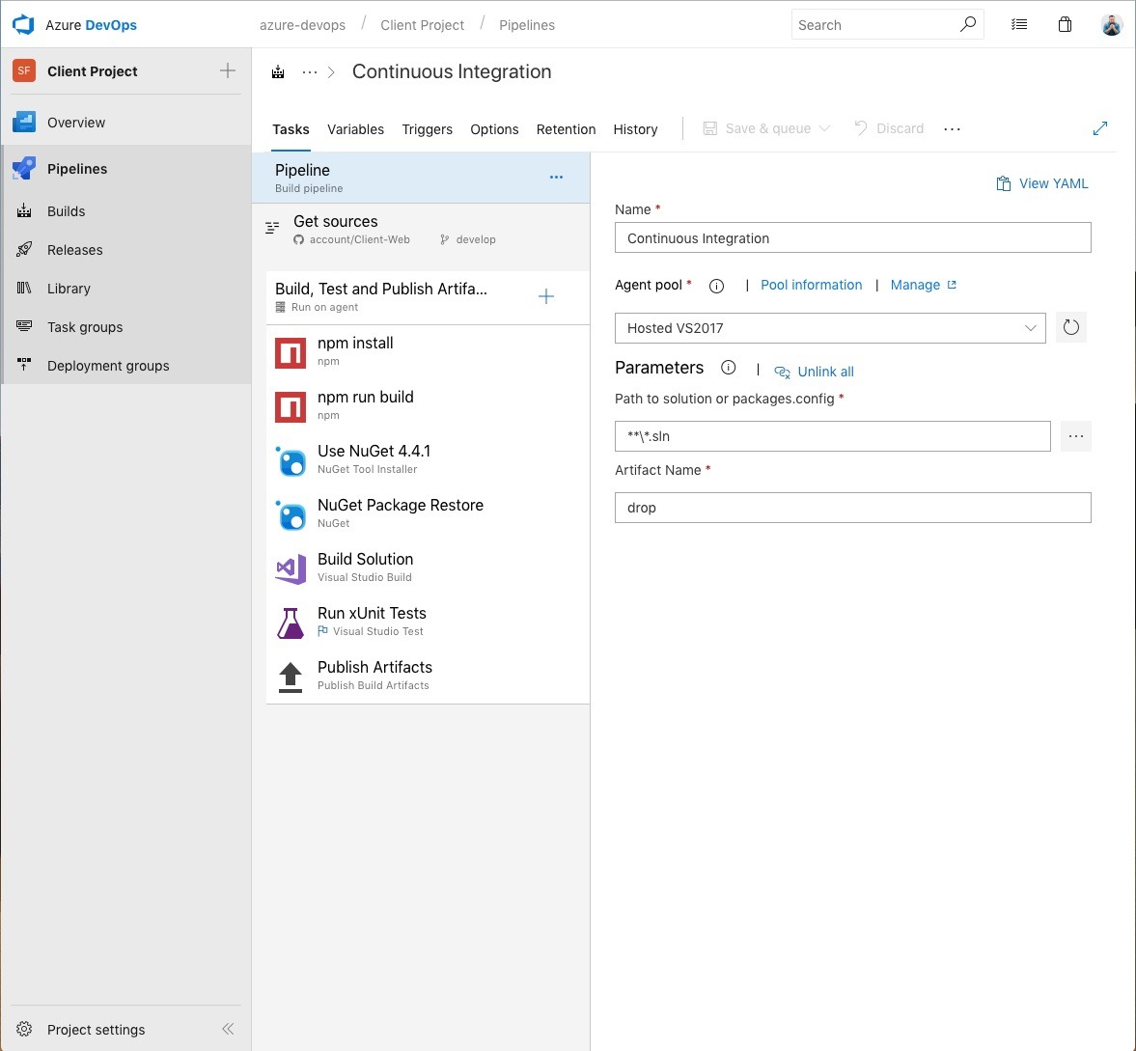Click the refresh agent pool icon

pyautogui.click(x=1070, y=328)
